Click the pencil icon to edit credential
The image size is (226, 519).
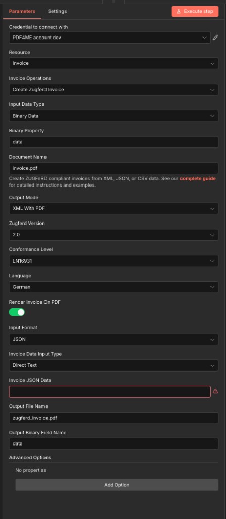click(x=215, y=38)
